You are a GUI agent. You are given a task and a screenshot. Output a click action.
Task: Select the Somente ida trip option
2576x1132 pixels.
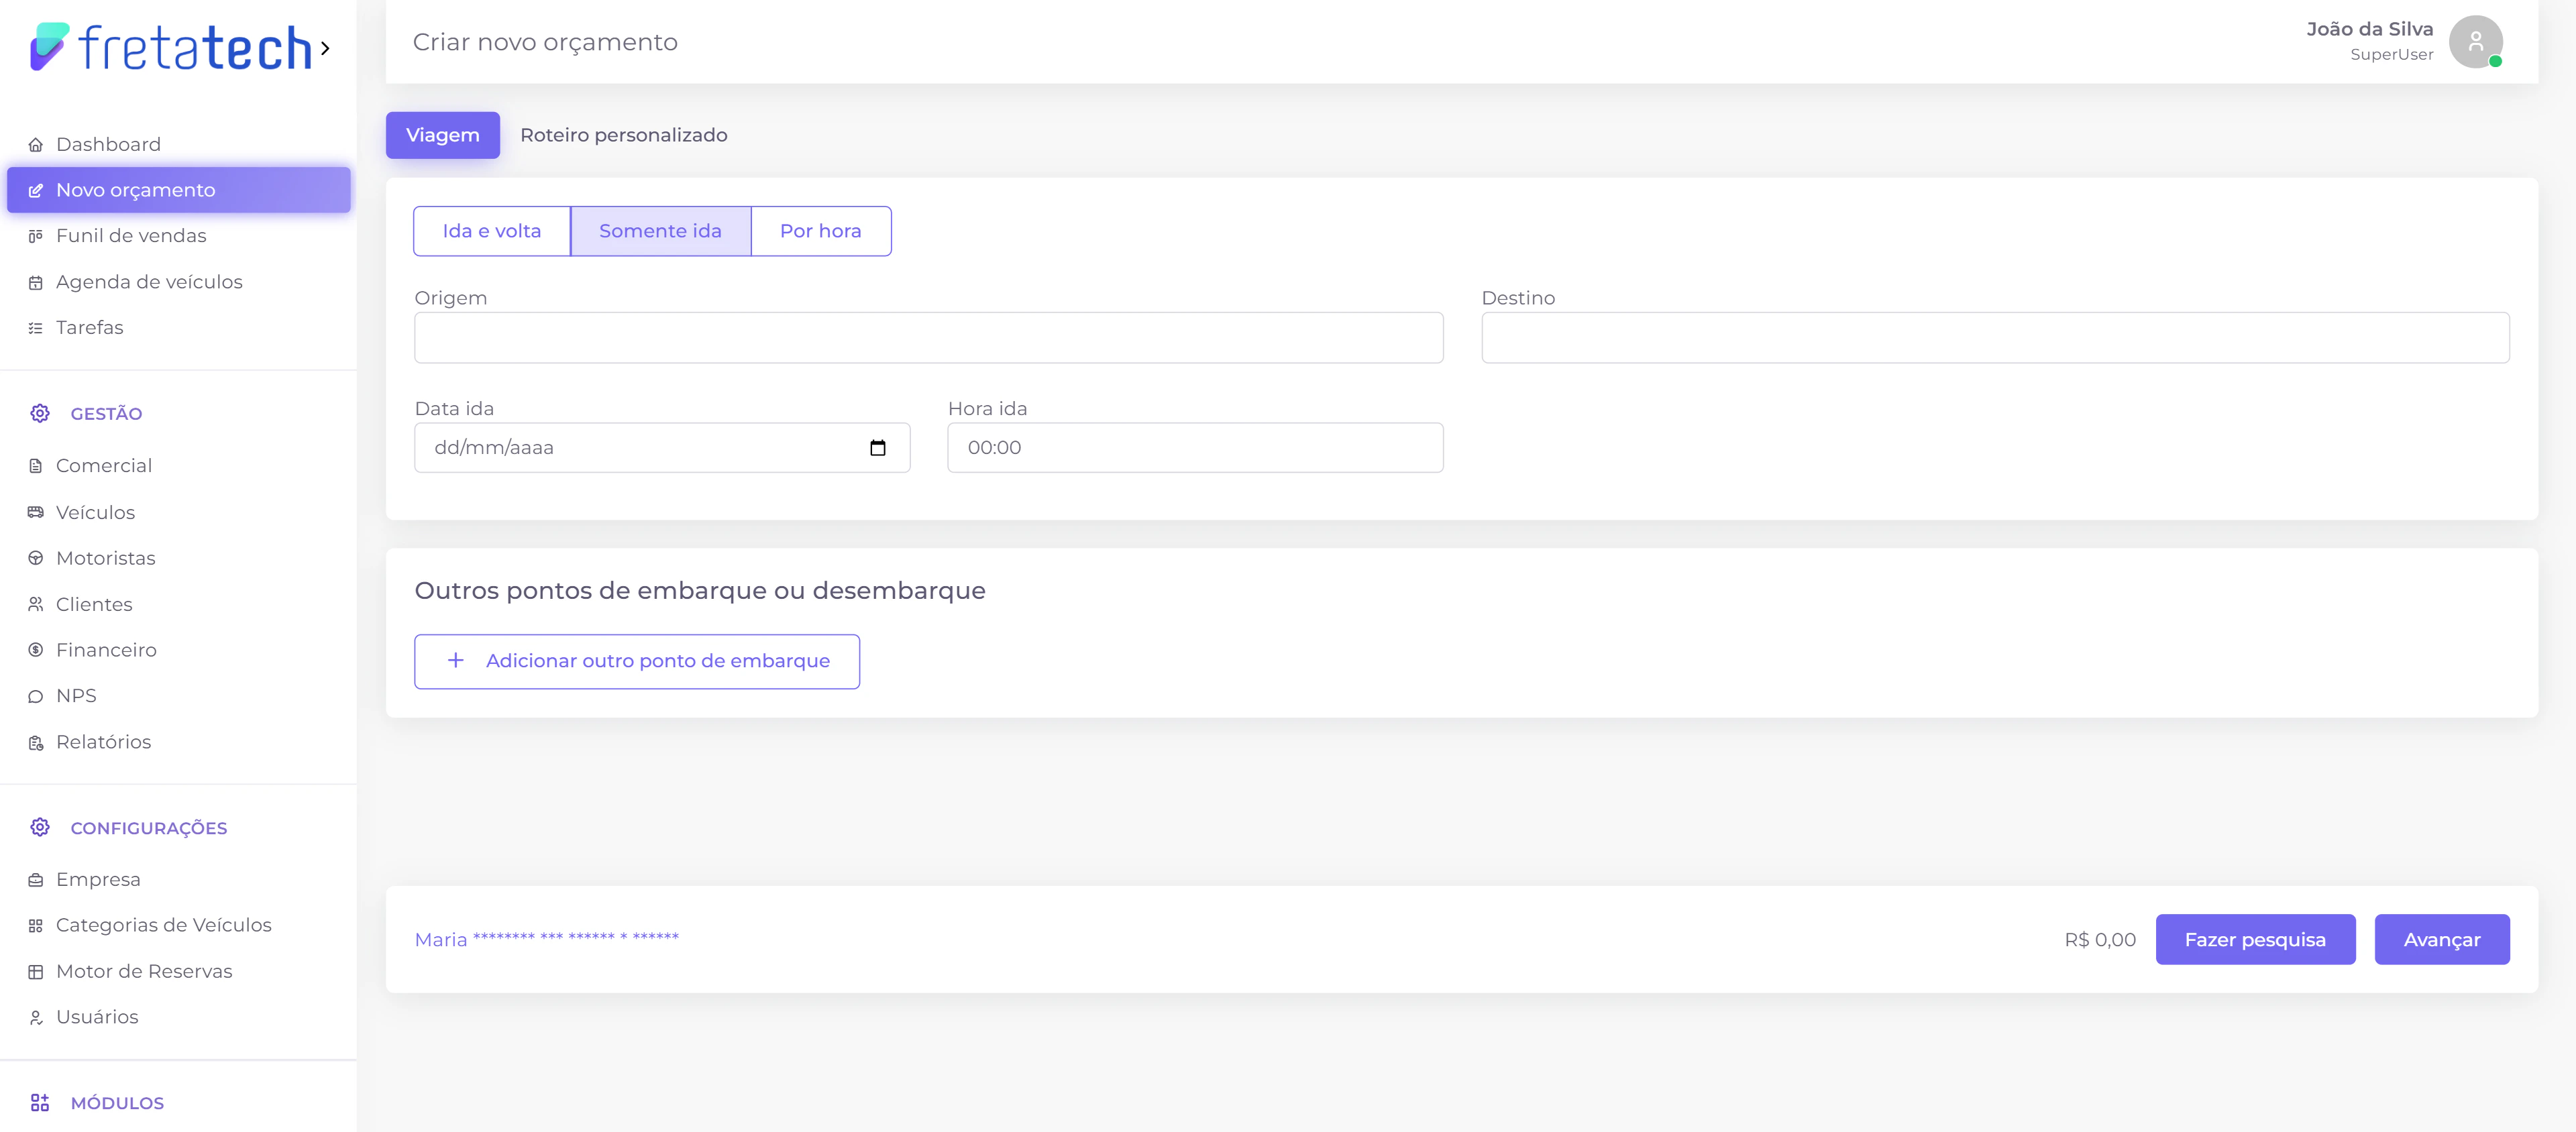660,231
